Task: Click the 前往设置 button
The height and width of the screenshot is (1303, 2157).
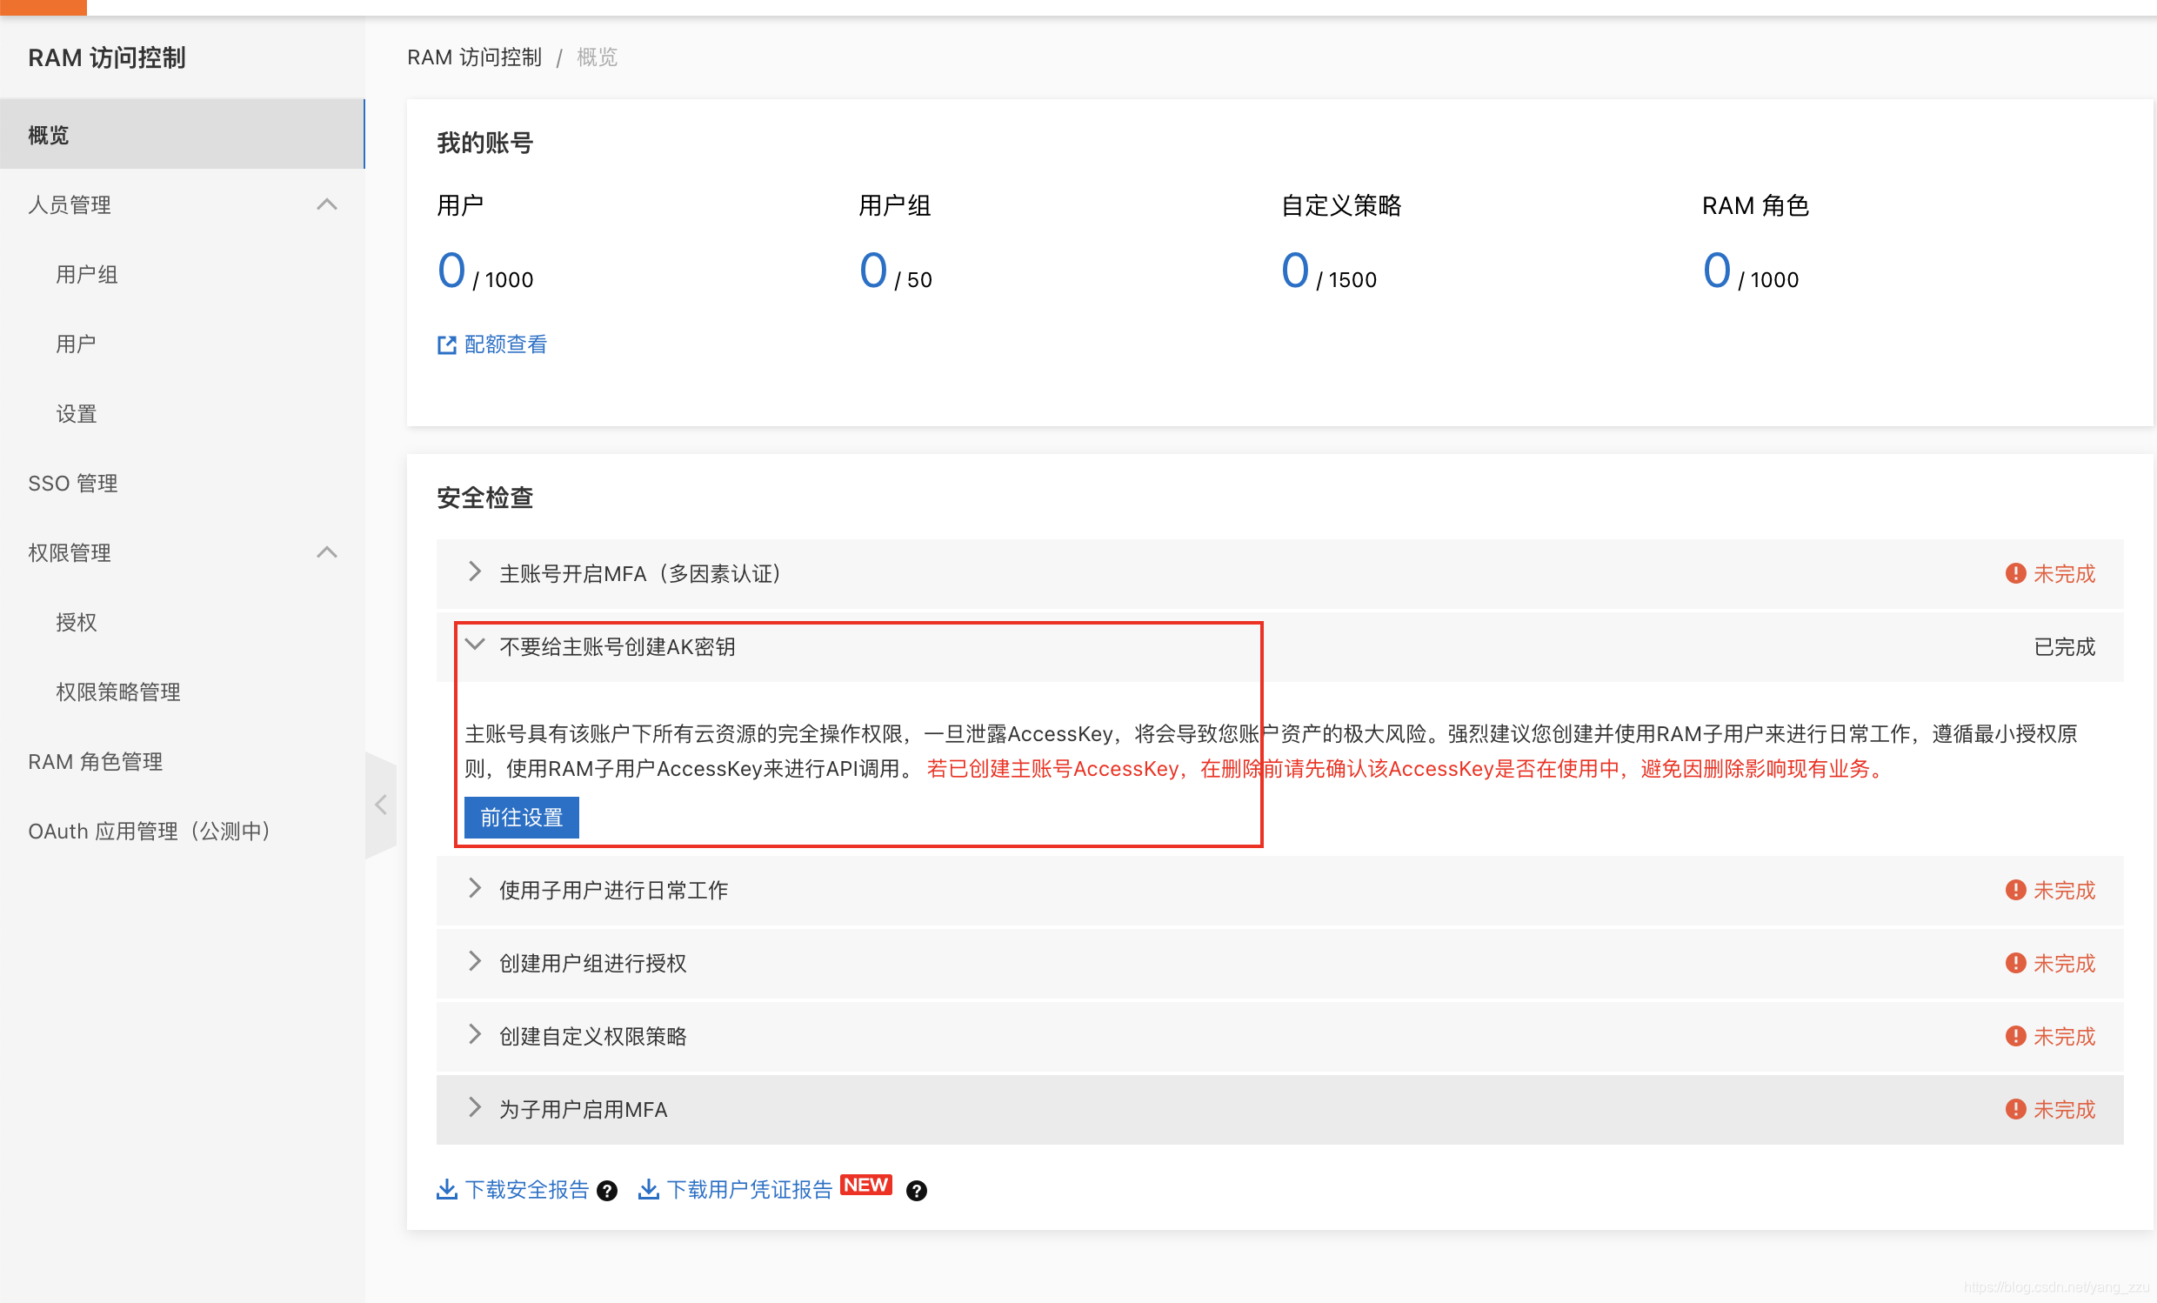Action: pos(521,817)
